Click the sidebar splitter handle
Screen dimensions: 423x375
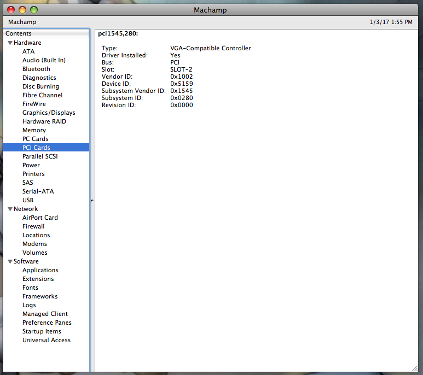click(92, 201)
